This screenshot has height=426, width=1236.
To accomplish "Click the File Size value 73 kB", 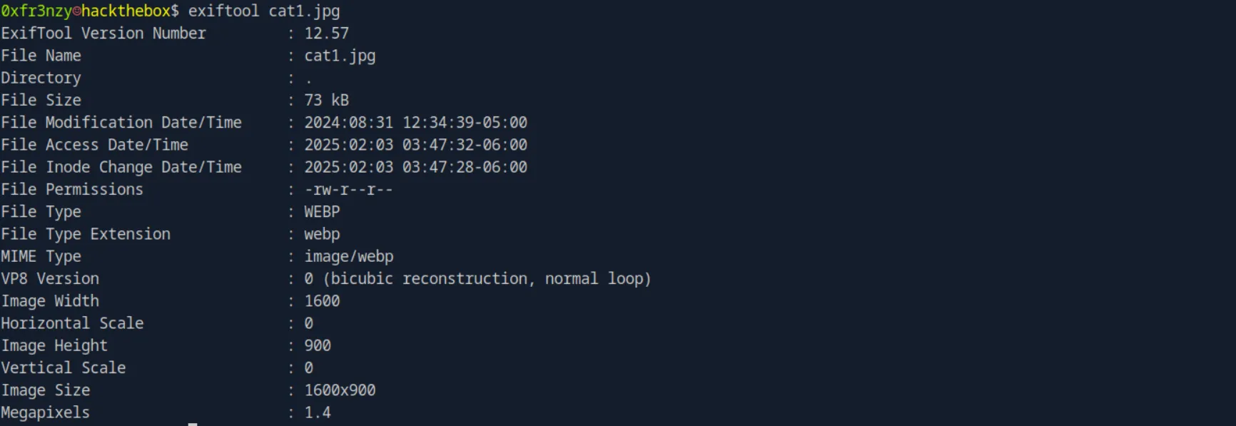I will [327, 100].
